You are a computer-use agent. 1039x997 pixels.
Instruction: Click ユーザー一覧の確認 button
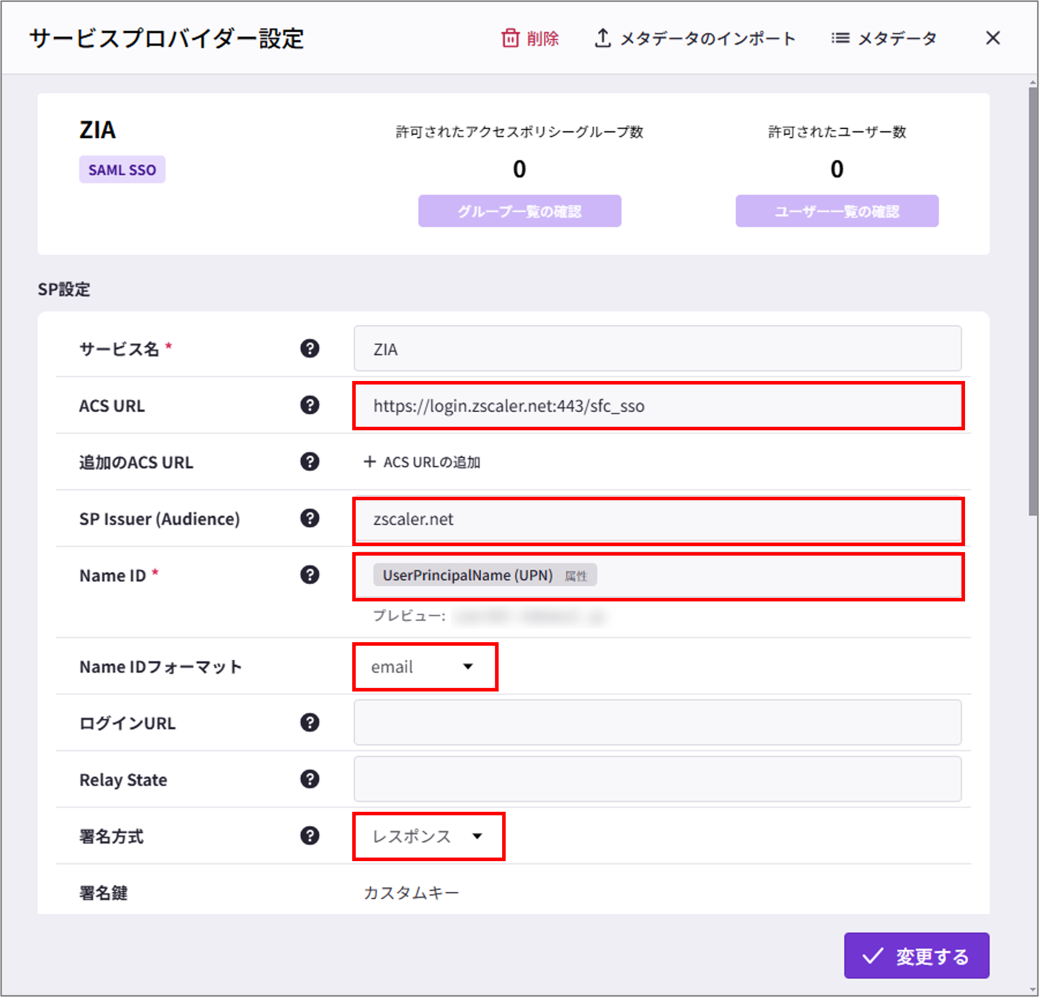pyautogui.click(x=837, y=211)
